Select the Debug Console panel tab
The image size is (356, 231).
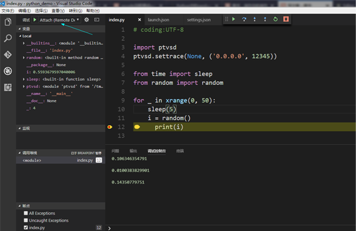pos(156,151)
